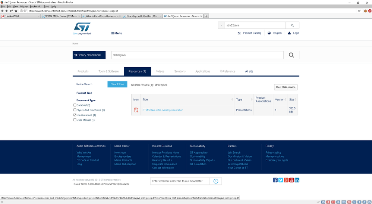Open the Product Catalog link

coord(250,33)
